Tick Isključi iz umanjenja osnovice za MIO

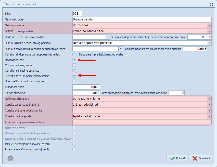click(x=74, y=144)
